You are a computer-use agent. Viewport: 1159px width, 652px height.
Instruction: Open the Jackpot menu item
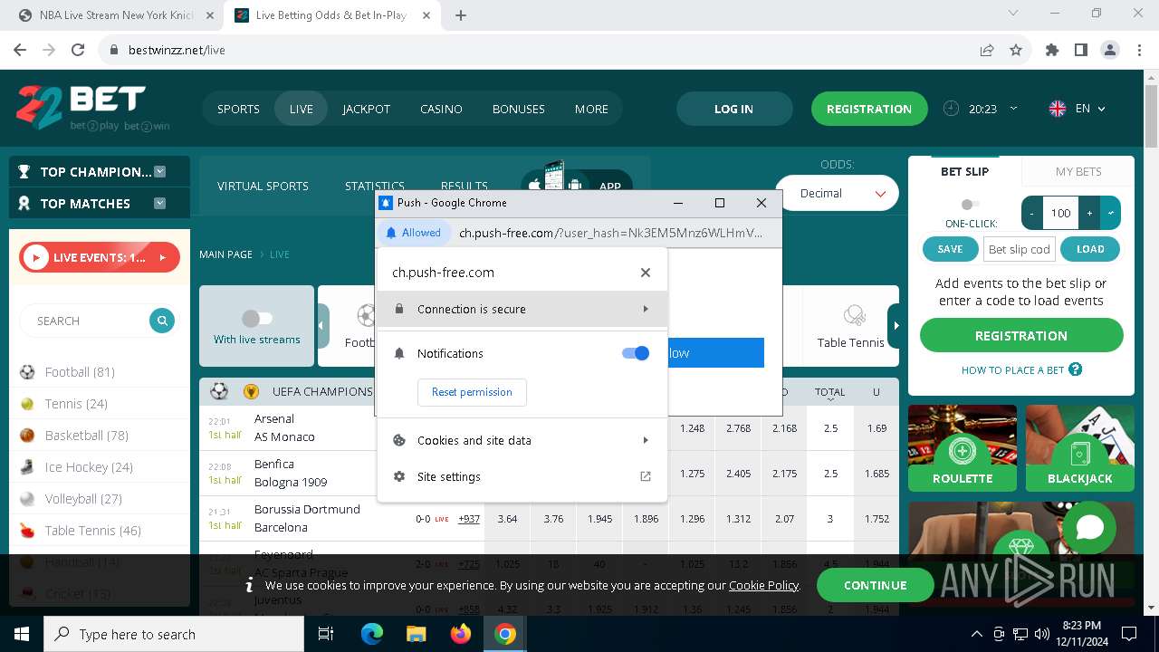pyautogui.click(x=366, y=109)
